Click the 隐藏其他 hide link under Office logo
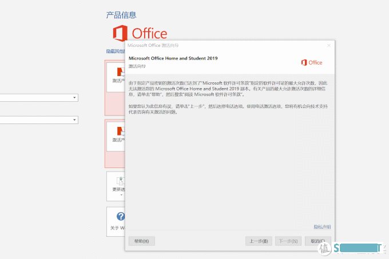The height and width of the screenshot is (259, 389). click(116, 51)
